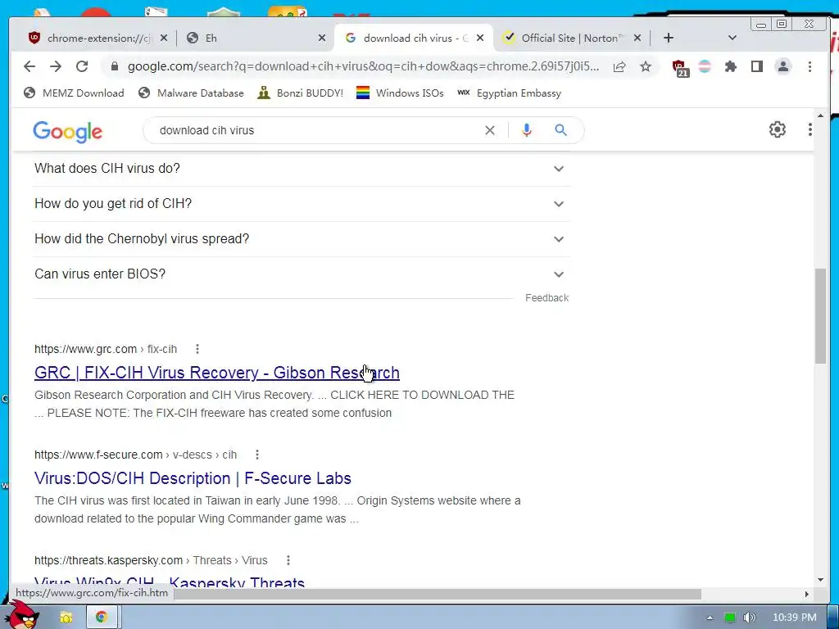The image size is (839, 629).
Task: Go back with the browser back arrow
Action: (29, 66)
